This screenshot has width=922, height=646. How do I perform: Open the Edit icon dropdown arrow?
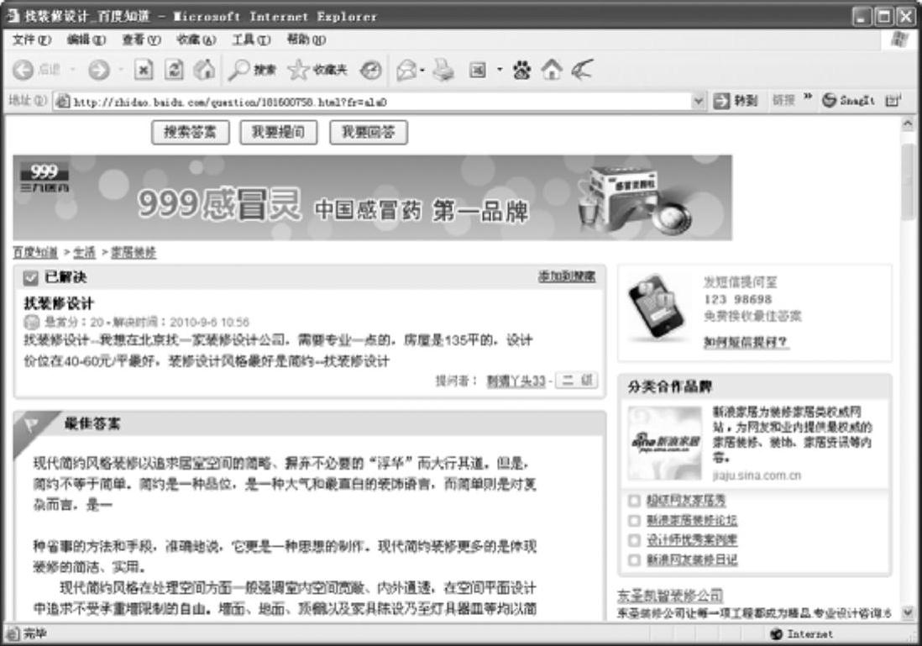click(500, 70)
